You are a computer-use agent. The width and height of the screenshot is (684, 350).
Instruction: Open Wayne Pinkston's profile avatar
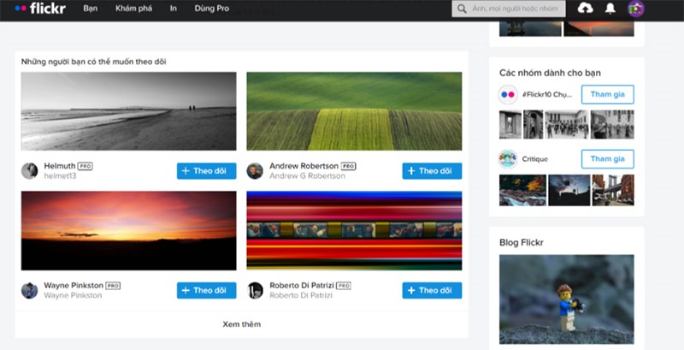[x=30, y=290]
